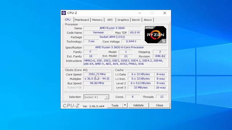Click L1 Inst. associativity 8-way

(161, 79)
